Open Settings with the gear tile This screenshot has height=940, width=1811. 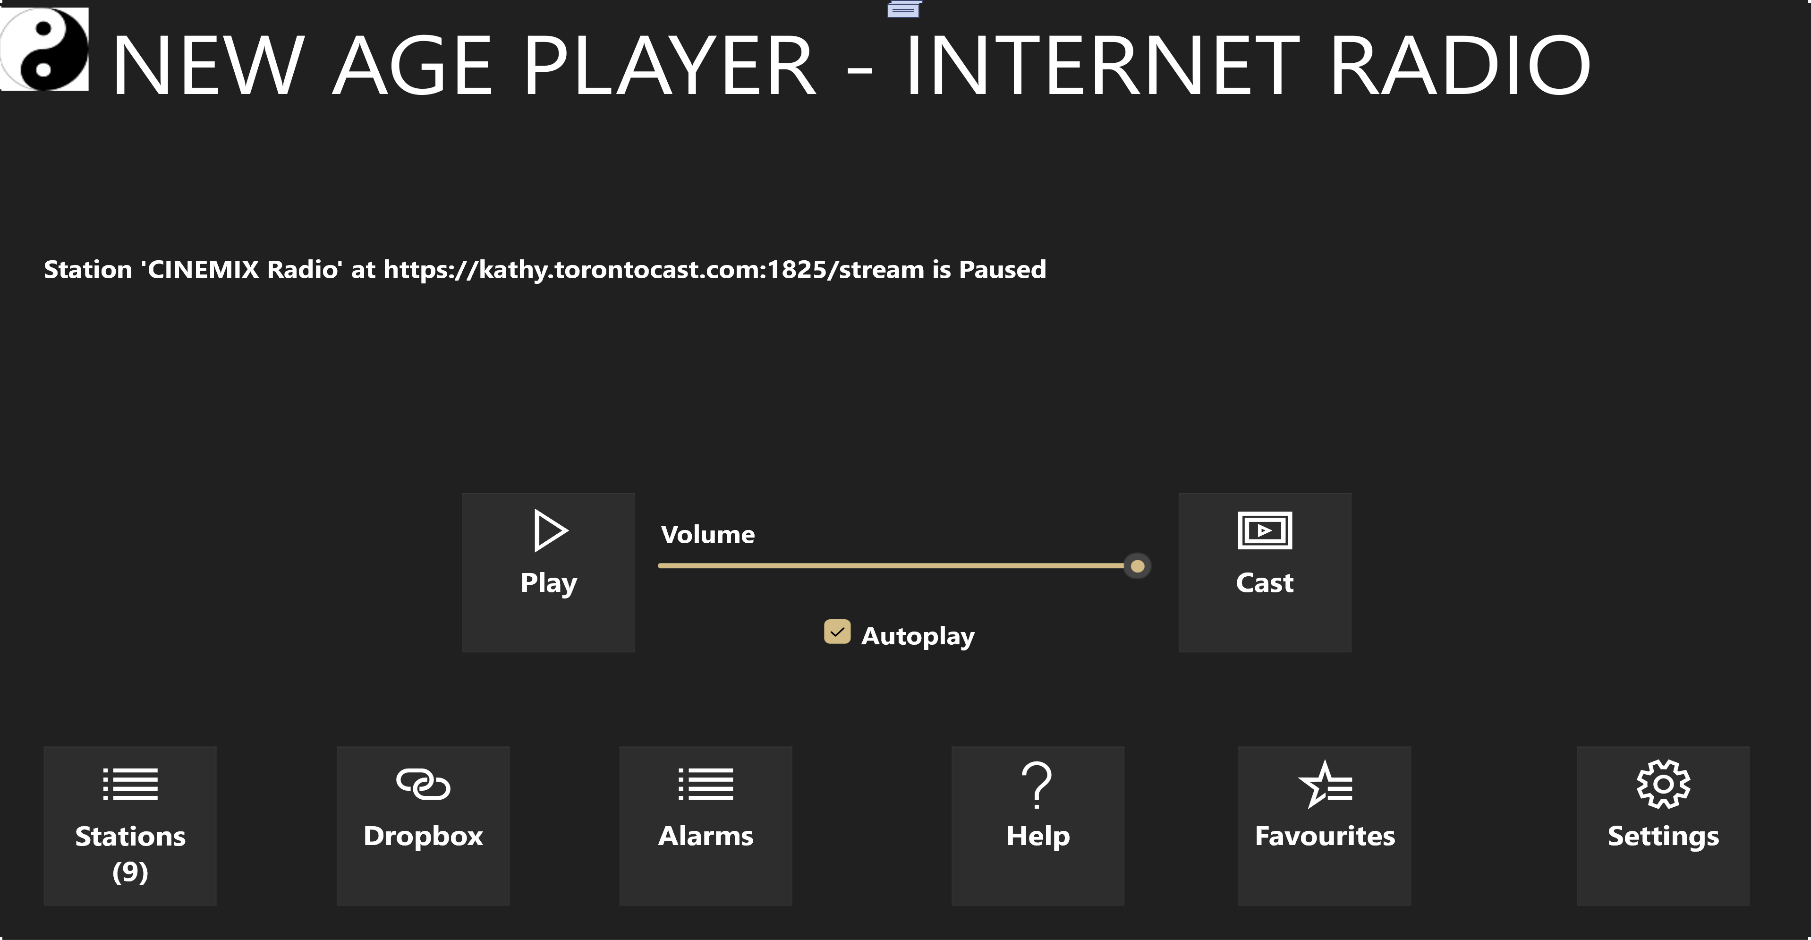(x=1663, y=825)
